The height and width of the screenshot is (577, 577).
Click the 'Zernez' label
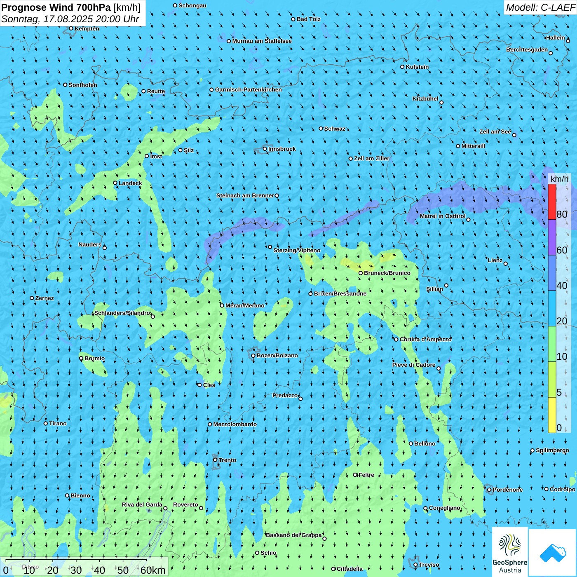pyautogui.click(x=45, y=298)
